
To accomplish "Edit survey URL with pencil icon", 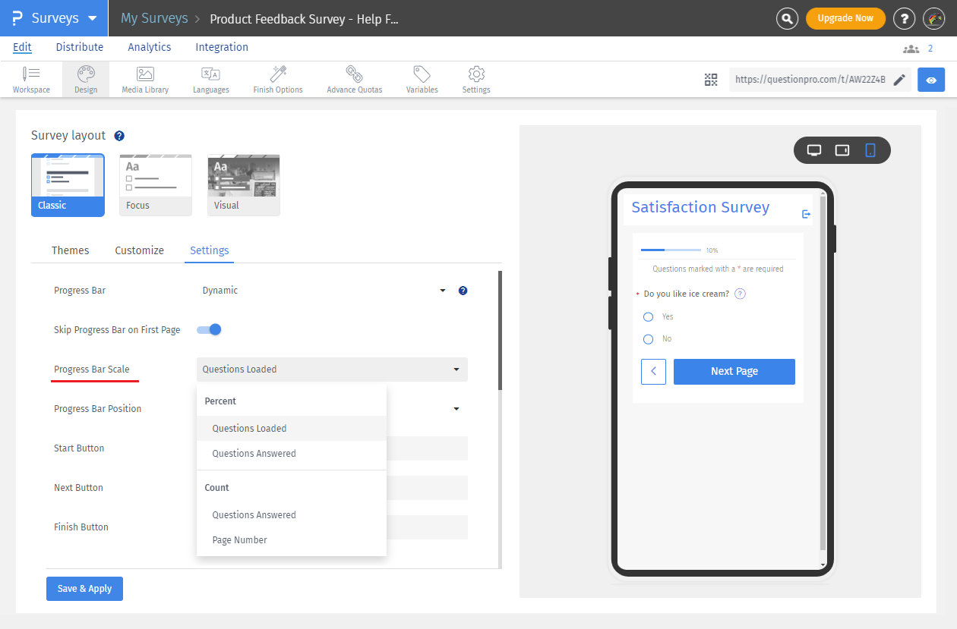I will (899, 80).
